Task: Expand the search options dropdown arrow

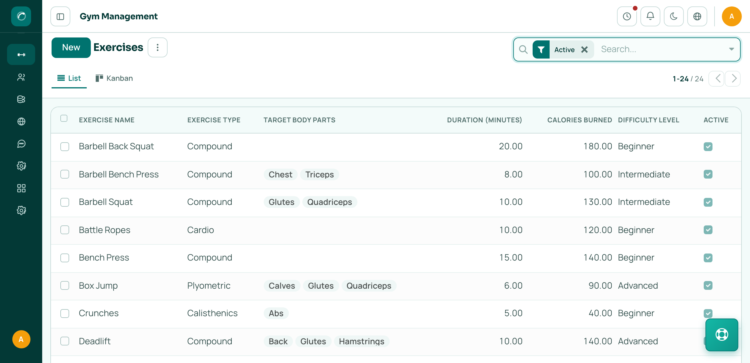Action: pos(732,49)
